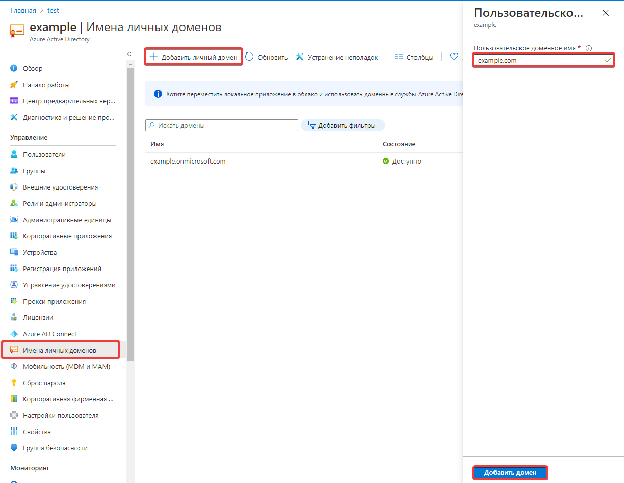
Task: Open Troubleshooting (Устранение неполадок) wrench icon
Action: coord(300,57)
